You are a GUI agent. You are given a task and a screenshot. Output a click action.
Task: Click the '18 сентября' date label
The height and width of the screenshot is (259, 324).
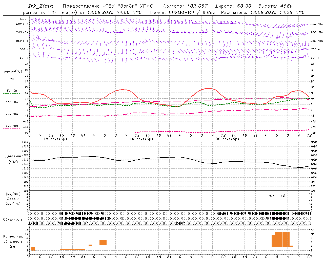click(55, 139)
